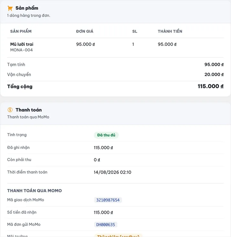The image size is (231, 237).
Task: Click the text 1 dòng hàng trong đơn.
Action: [x=29, y=15]
